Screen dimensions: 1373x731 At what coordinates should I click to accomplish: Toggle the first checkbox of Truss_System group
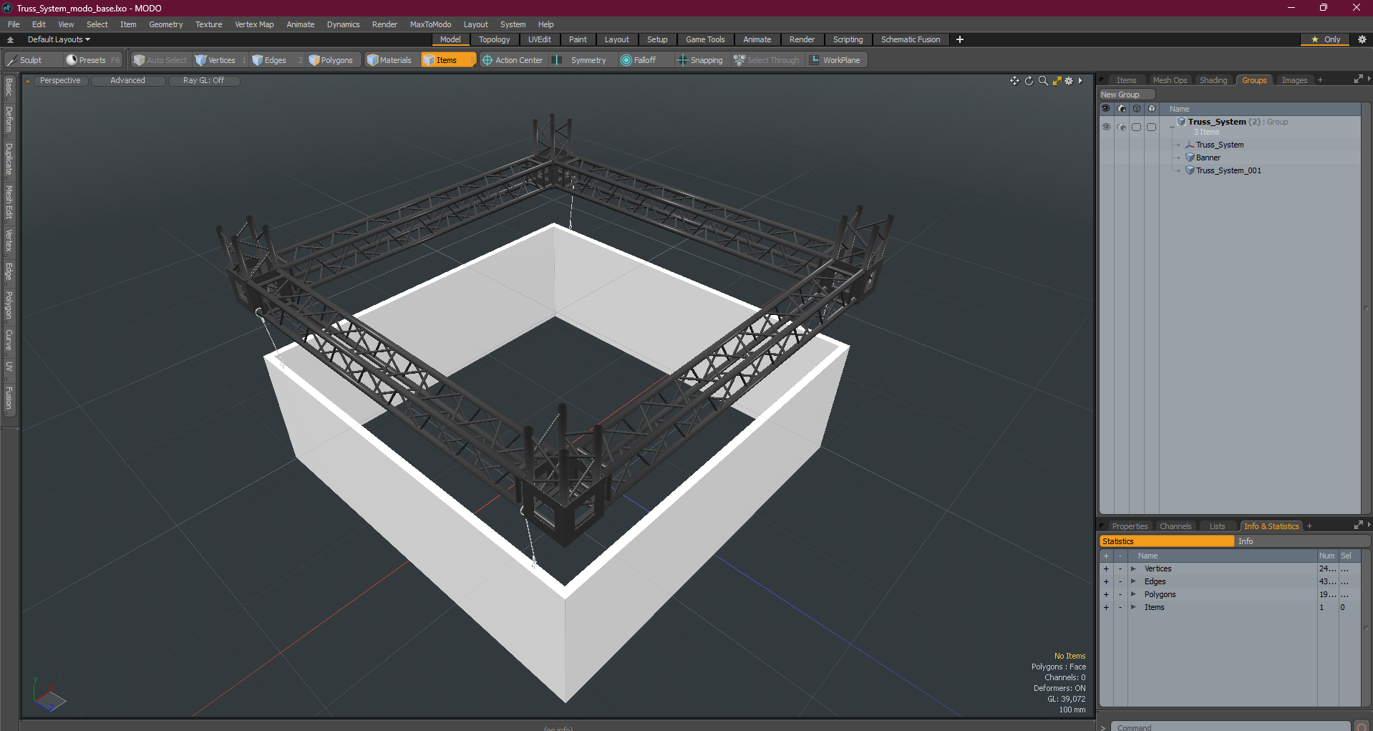(x=1136, y=127)
